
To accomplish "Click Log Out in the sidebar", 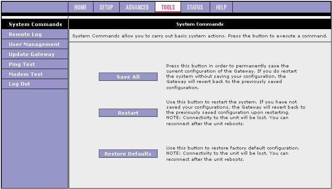I will tap(35, 84).
